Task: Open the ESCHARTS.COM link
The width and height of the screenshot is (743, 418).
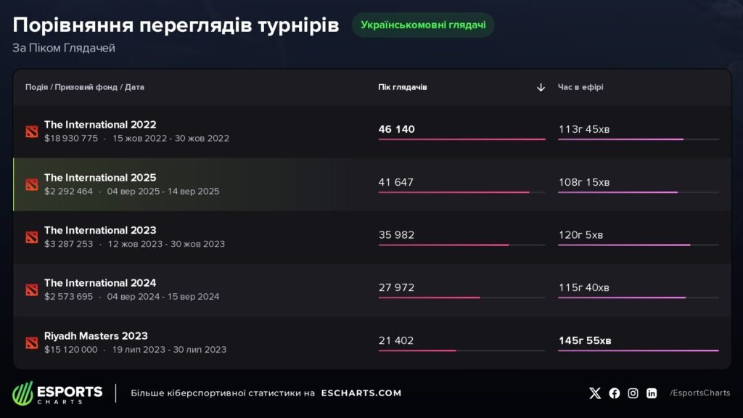Action: point(361,393)
